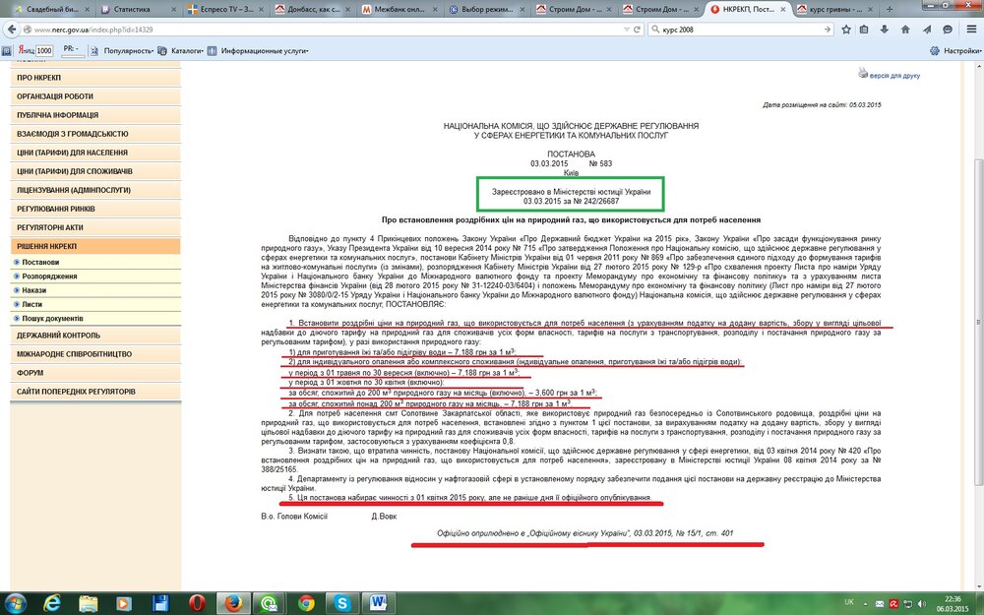Open Windows Explorer folder on taskbar
This screenshot has width=984, height=615.
[88, 603]
